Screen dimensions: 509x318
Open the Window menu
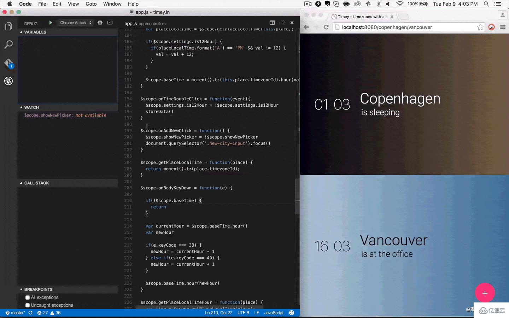(112, 4)
